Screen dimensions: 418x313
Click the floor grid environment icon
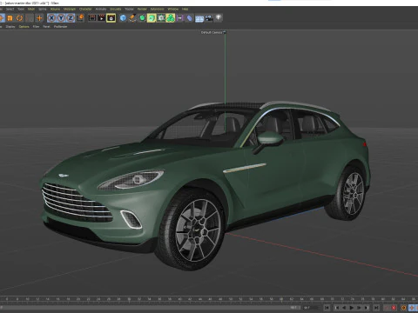tap(199, 18)
